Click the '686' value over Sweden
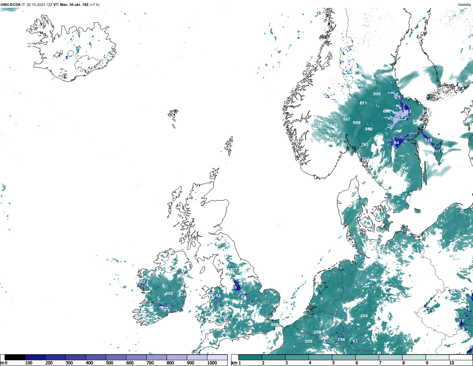Screen dimensions: 473x366 (387, 111)
